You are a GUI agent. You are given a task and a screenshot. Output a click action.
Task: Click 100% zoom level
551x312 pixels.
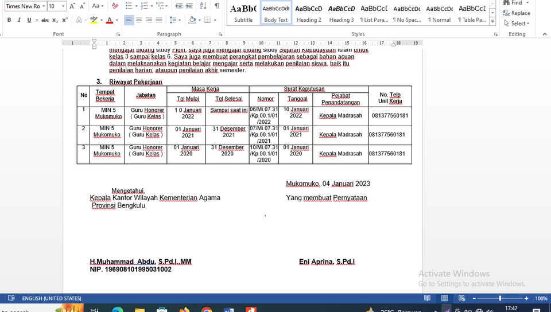pyautogui.click(x=541, y=298)
